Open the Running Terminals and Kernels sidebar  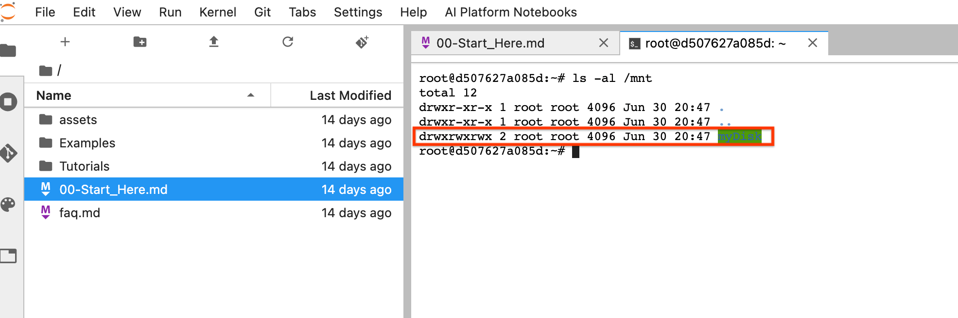8,102
